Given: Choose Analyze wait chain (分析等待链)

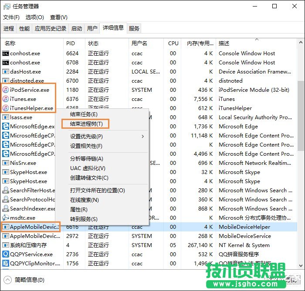Looking at the screenshot, I should coord(87,159).
